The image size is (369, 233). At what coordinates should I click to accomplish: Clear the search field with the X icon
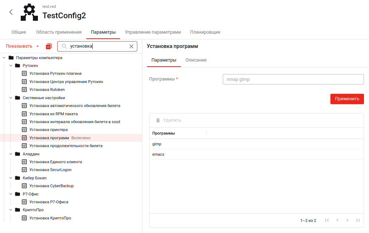click(131, 47)
